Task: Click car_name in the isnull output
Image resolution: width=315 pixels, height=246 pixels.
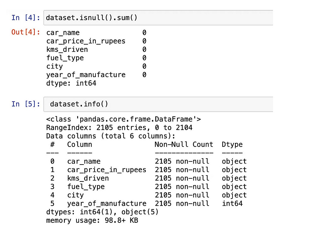Action: [63, 33]
